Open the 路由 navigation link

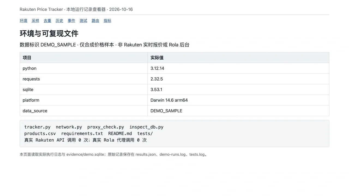tap(95, 21)
